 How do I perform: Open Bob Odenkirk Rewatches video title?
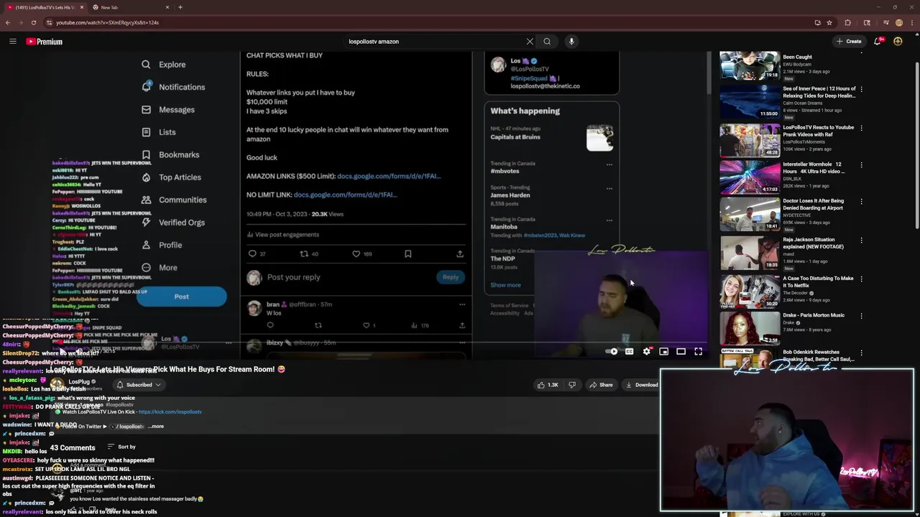(818, 355)
